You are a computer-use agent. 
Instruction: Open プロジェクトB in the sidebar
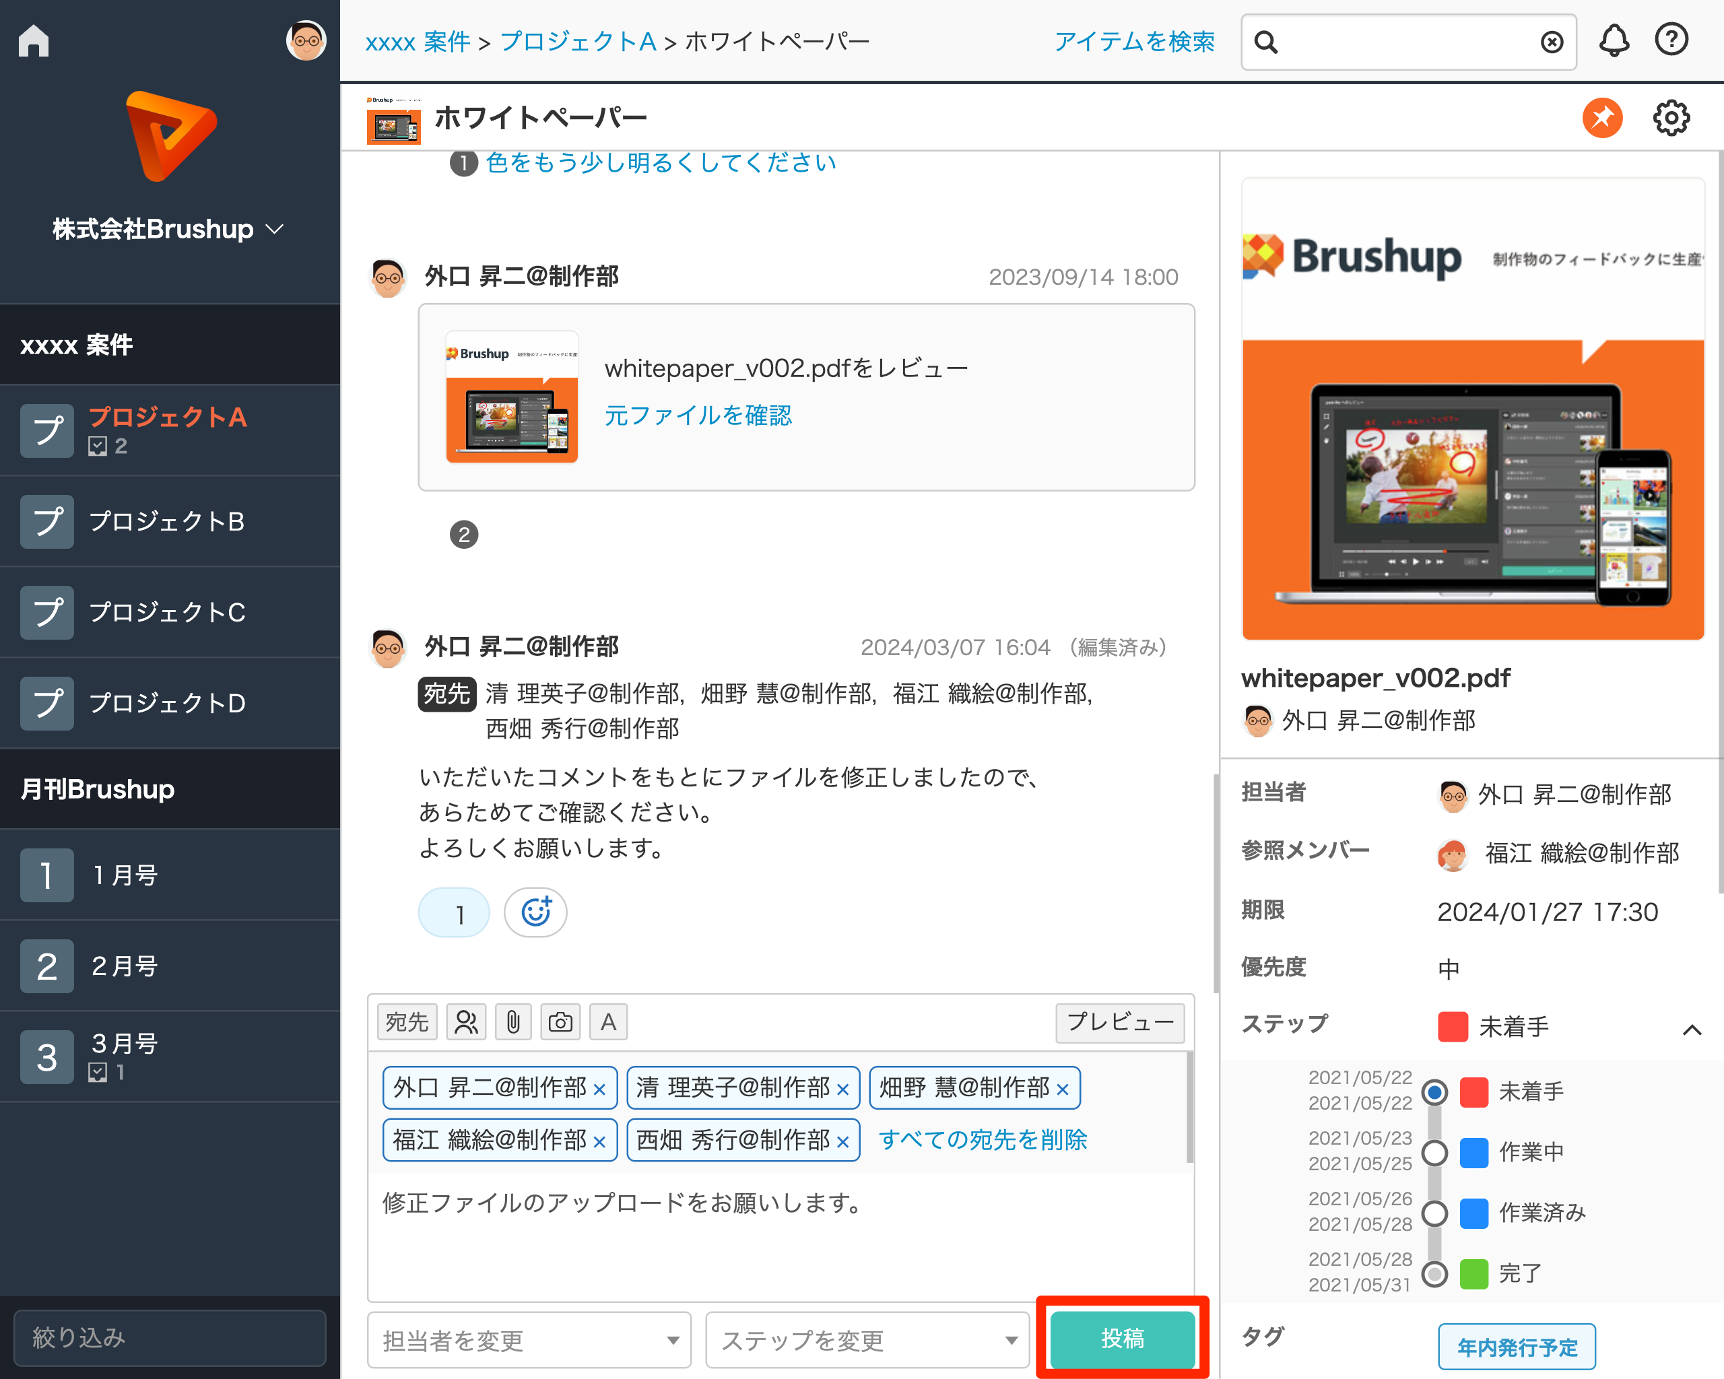point(166,521)
